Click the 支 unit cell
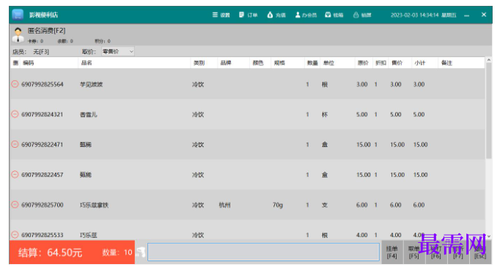 [325, 205]
